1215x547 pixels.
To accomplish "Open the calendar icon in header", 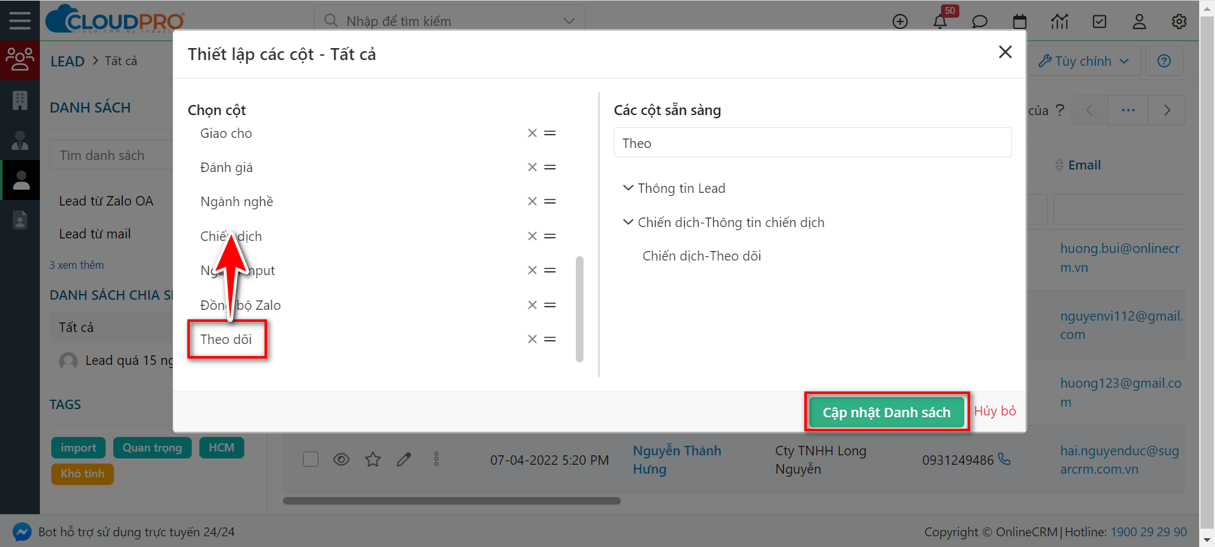I will [x=1019, y=22].
